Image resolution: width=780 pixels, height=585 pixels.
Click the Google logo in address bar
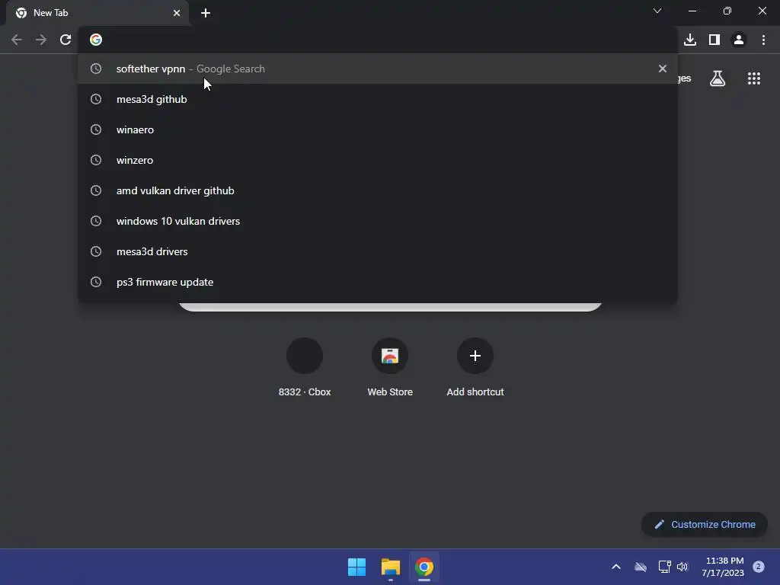point(96,40)
